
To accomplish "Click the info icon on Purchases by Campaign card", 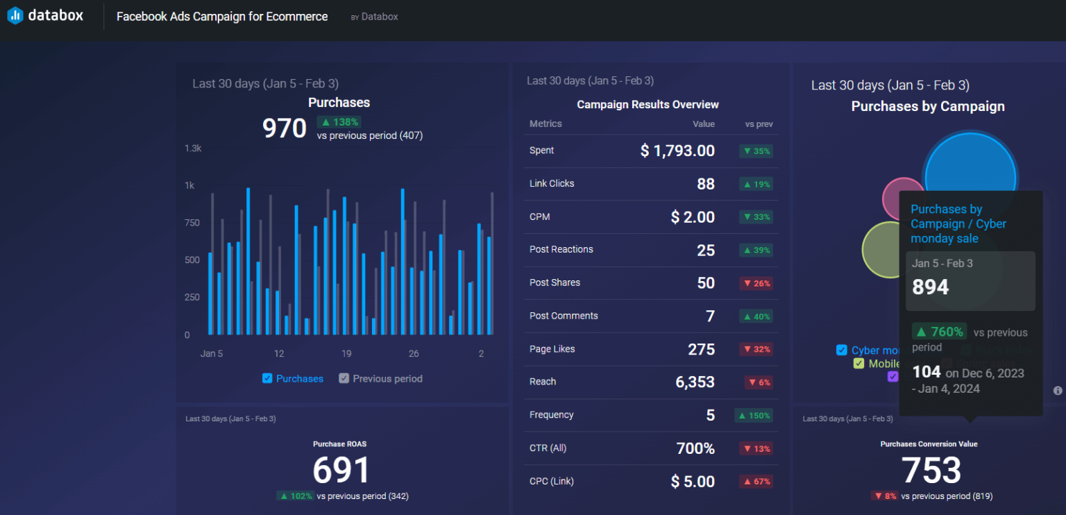I will coord(1056,391).
